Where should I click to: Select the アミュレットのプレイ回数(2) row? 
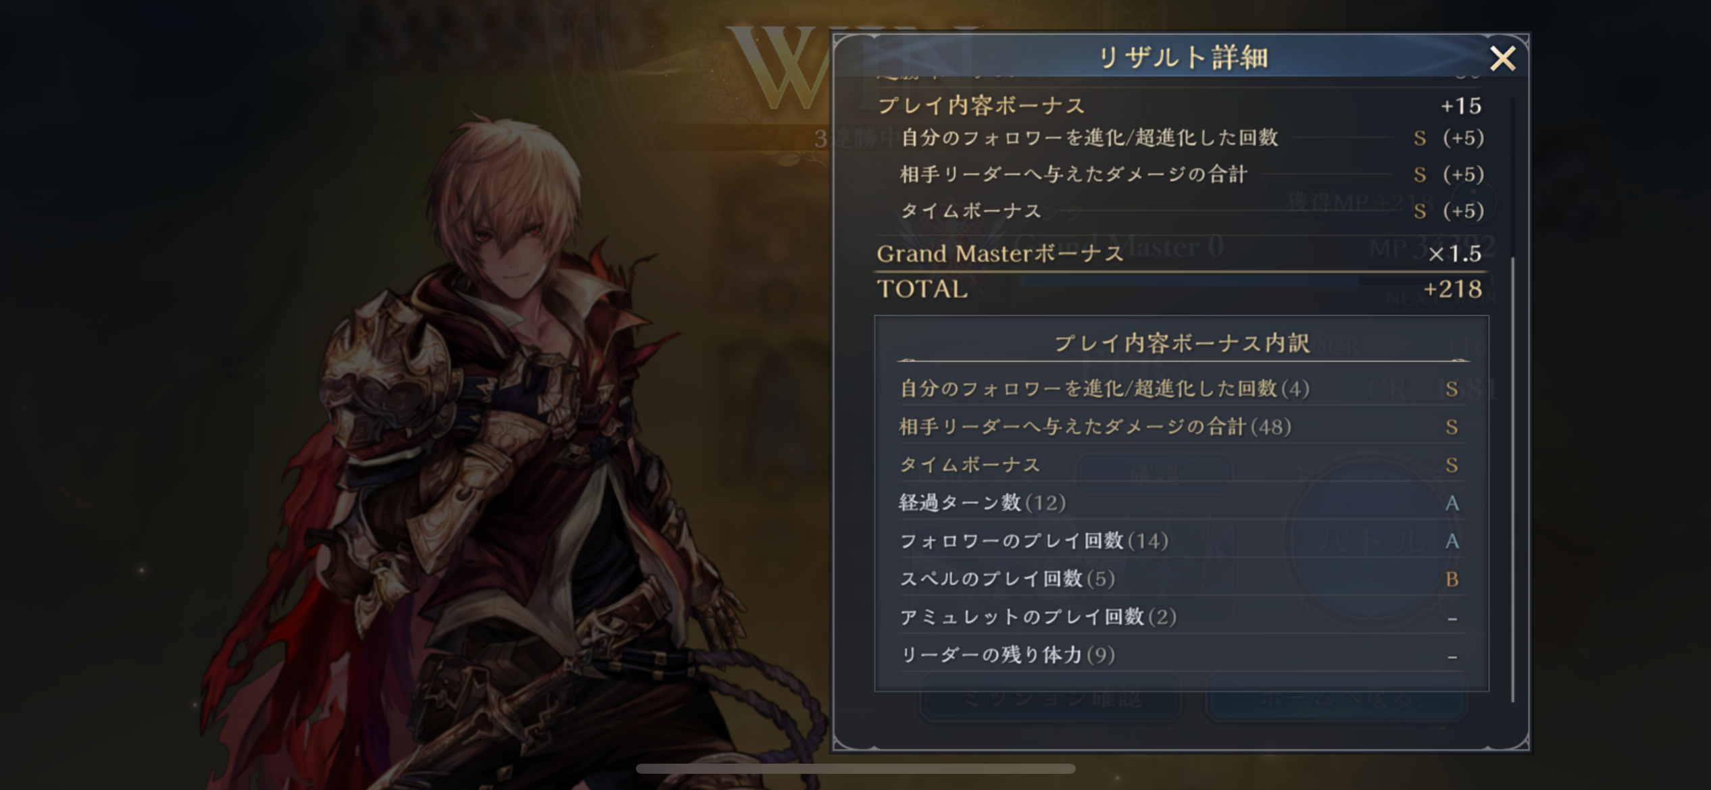coord(1183,617)
